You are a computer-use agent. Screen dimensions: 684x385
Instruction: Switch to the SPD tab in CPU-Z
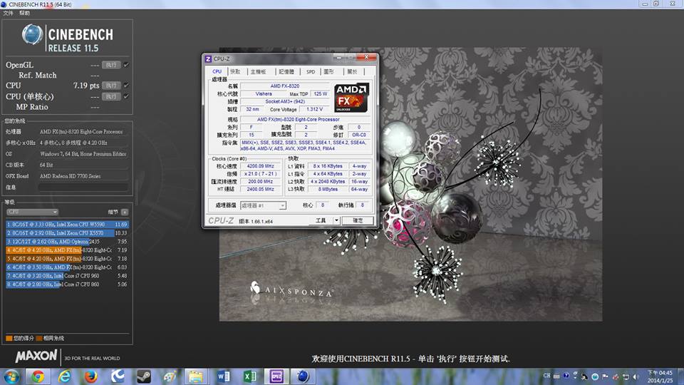click(x=311, y=71)
